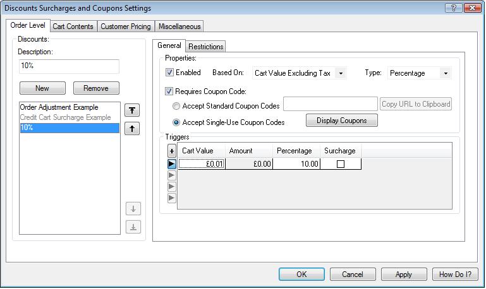Open the Based On dropdown
The image size is (486, 289).
(x=341, y=73)
